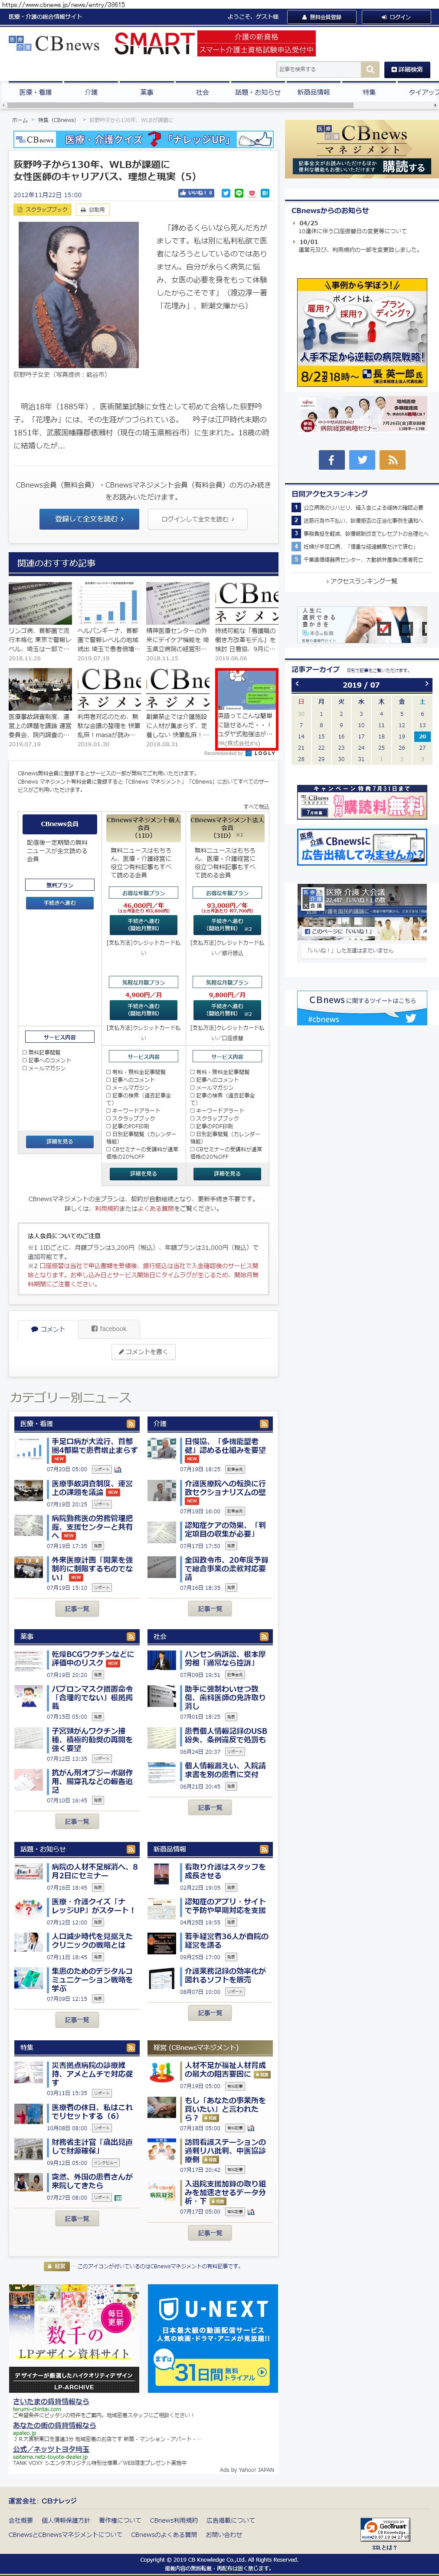
Task: Open the 特集 nav menu
Action: coord(369,92)
